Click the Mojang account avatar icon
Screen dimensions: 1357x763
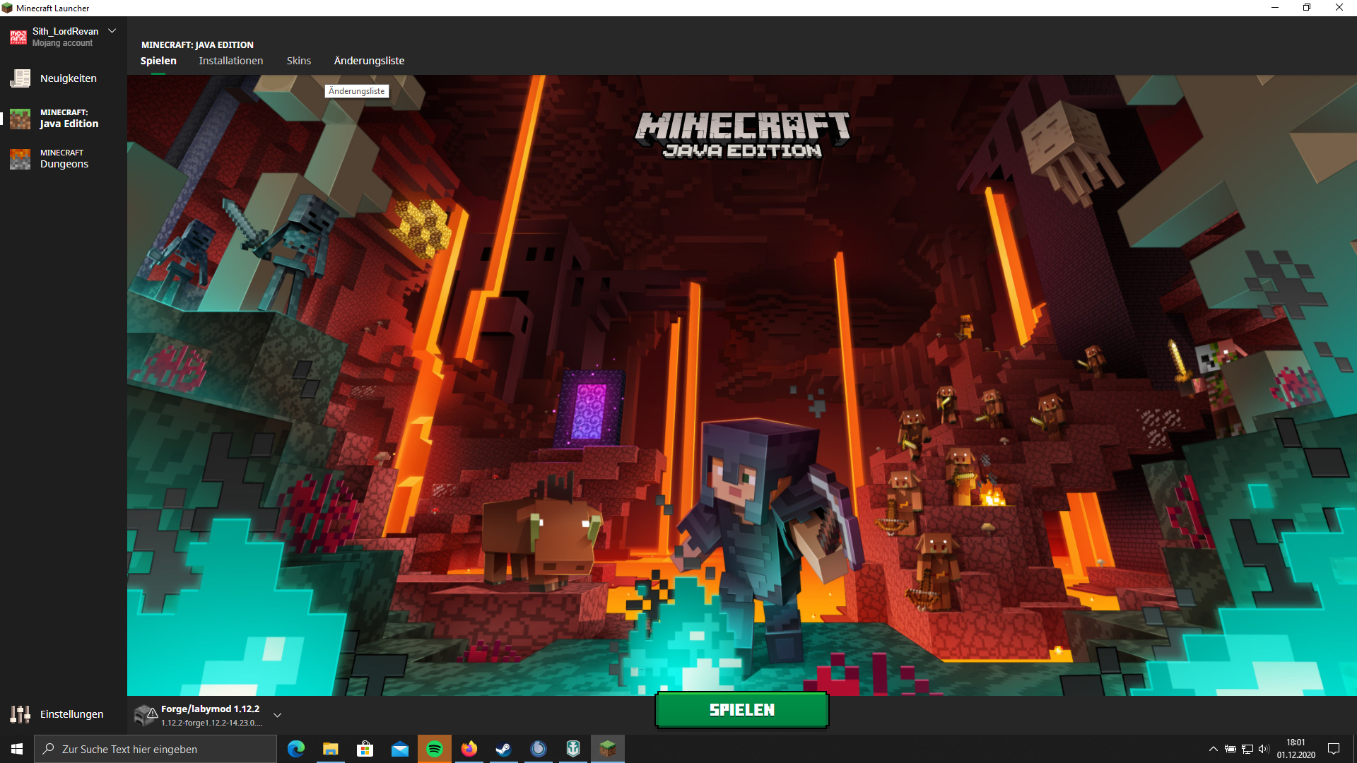[18, 37]
